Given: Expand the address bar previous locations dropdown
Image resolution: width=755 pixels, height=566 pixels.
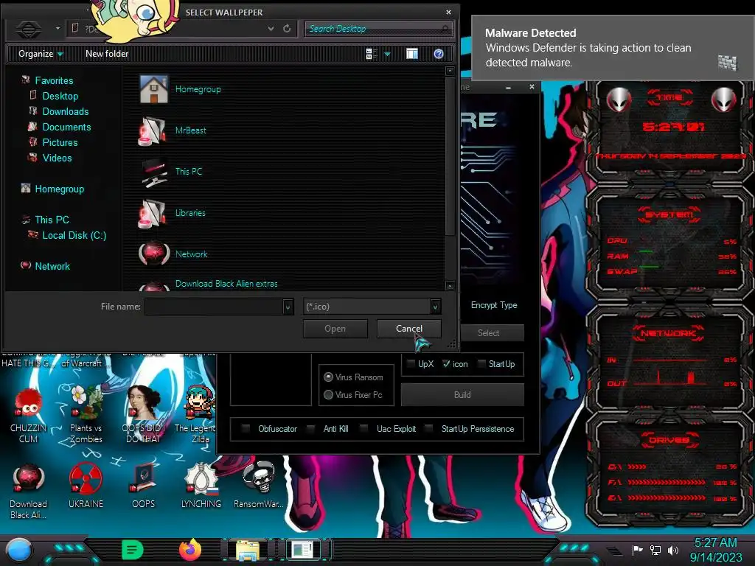Looking at the screenshot, I should tap(271, 29).
